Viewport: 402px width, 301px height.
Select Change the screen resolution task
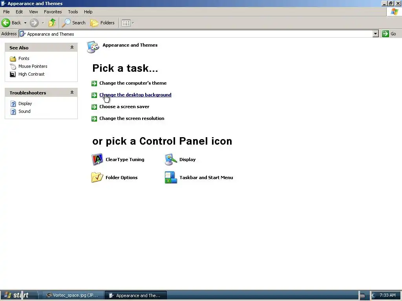pyautogui.click(x=132, y=118)
